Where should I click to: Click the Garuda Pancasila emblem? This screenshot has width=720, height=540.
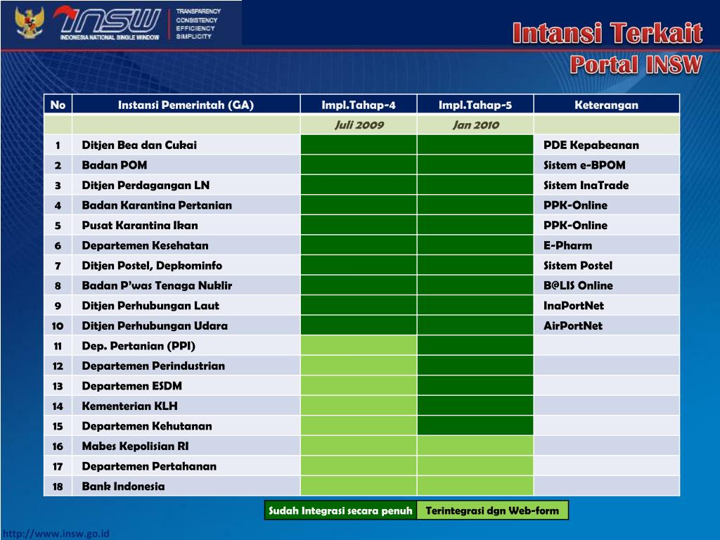click(x=28, y=20)
